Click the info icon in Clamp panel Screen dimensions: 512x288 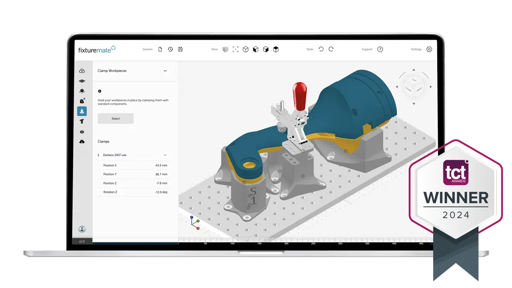[x=99, y=91]
